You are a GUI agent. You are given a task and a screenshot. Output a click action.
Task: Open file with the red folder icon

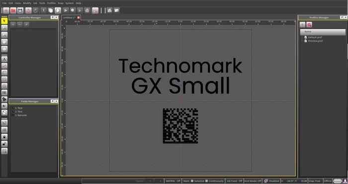13,10
